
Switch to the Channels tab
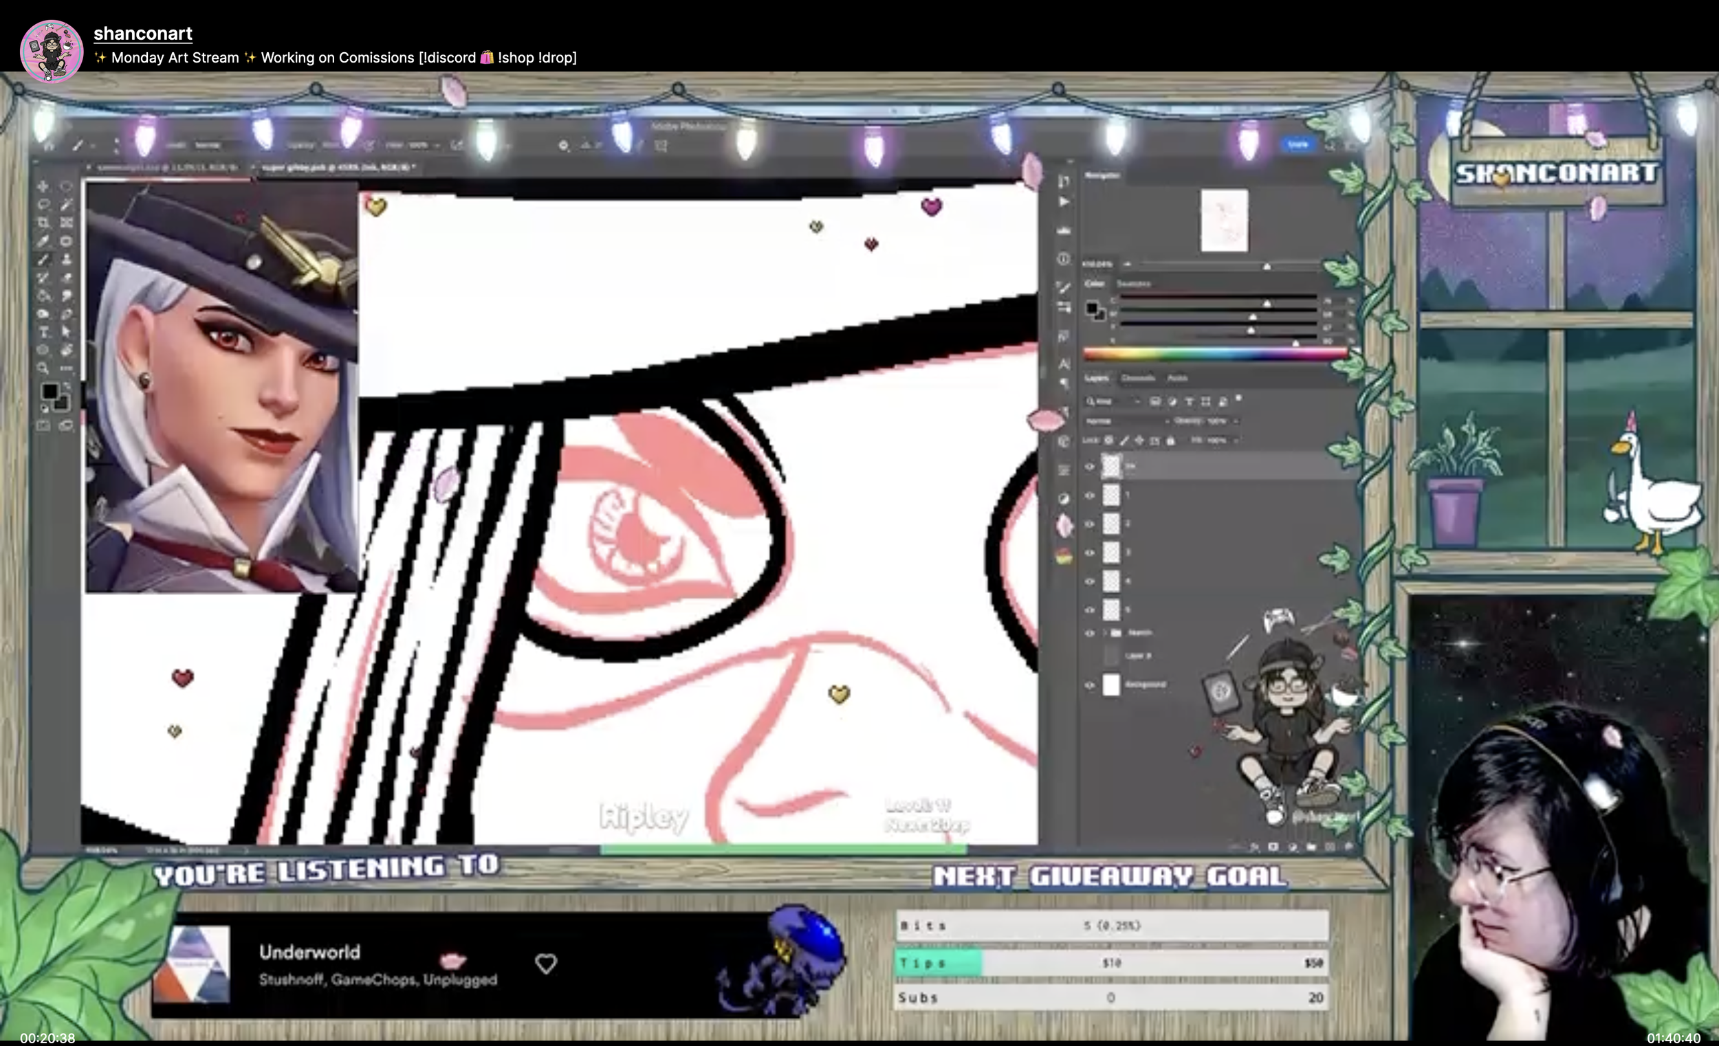1138,378
